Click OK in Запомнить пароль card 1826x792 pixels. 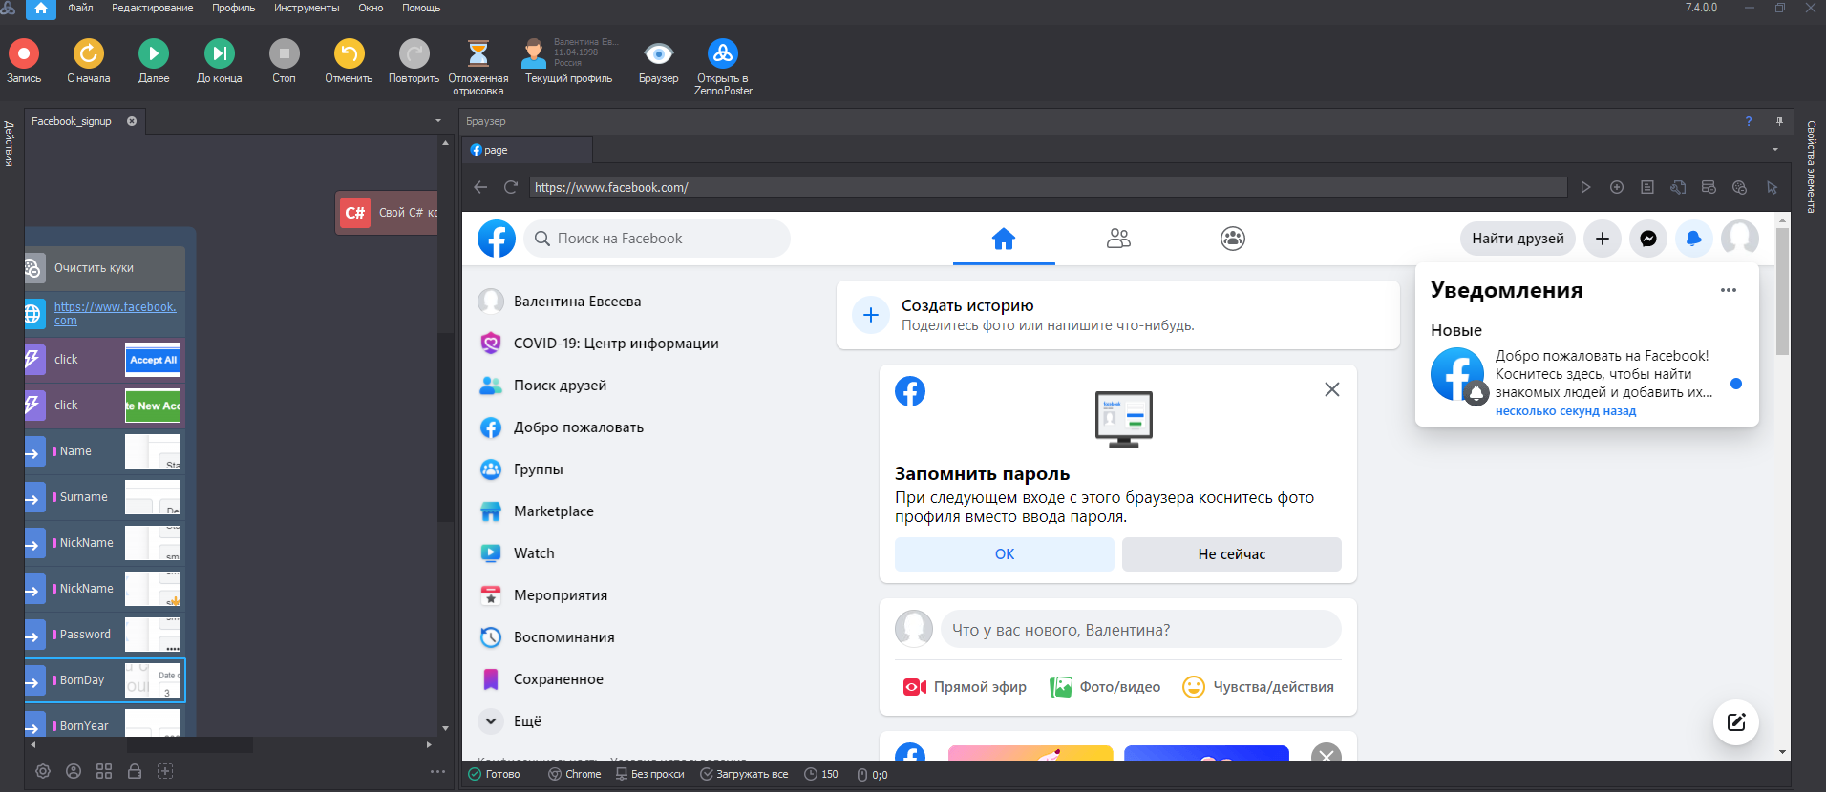[x=1005, y=554]
